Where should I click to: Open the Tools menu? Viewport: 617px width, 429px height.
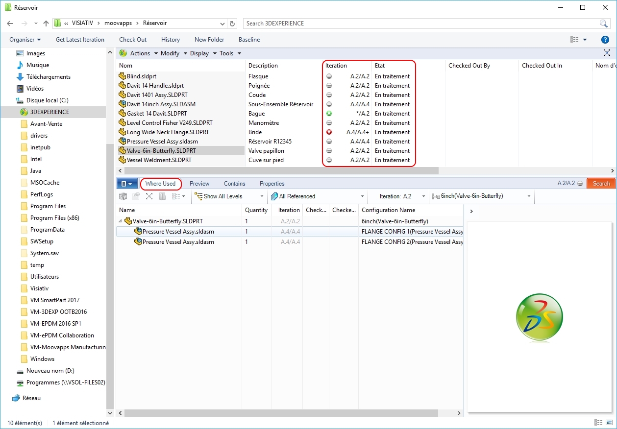pyautogui.click(x=230, y=53)
